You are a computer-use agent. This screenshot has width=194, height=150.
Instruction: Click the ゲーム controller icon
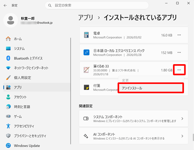click(8, 116)
